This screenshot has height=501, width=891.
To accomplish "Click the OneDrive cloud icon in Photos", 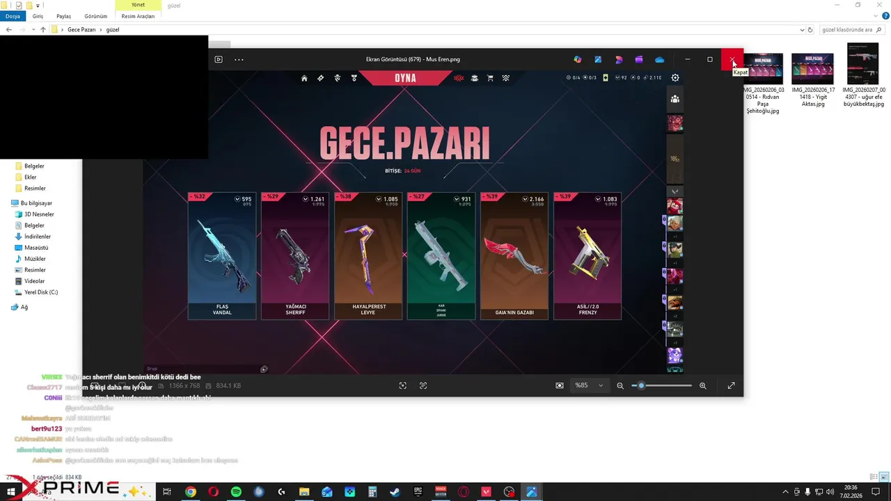I will click(659, 59).
